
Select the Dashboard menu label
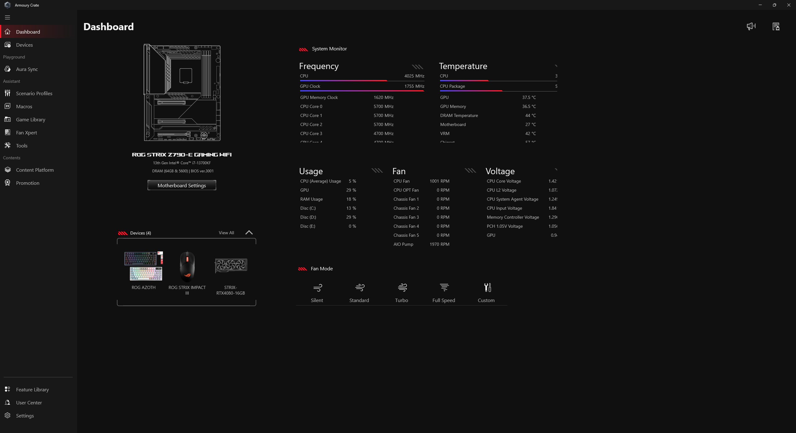pyautogui.click(x=28, y=32)
